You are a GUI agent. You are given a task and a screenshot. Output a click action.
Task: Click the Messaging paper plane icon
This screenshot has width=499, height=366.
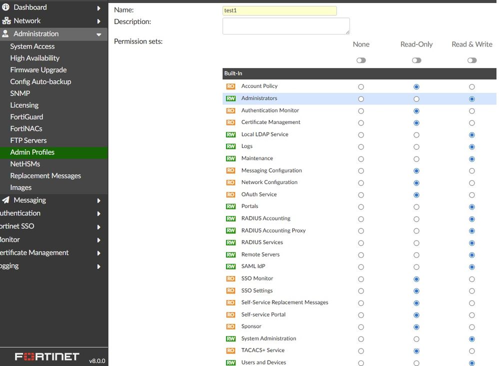6,200
